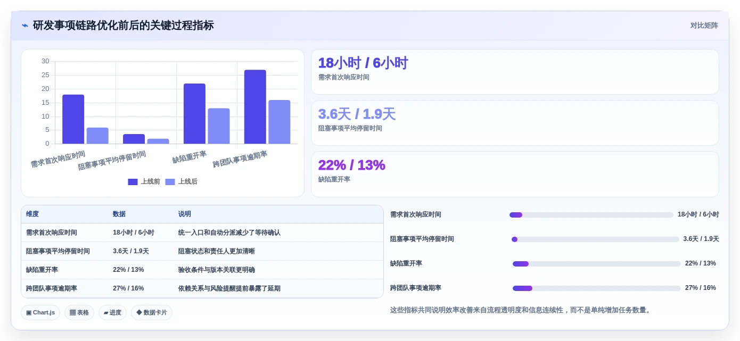Click the 上线前 bar for 缺陷重开率
Image resolution: width=740 pixels, height=341 pixels.
click(x=194, y=113)
